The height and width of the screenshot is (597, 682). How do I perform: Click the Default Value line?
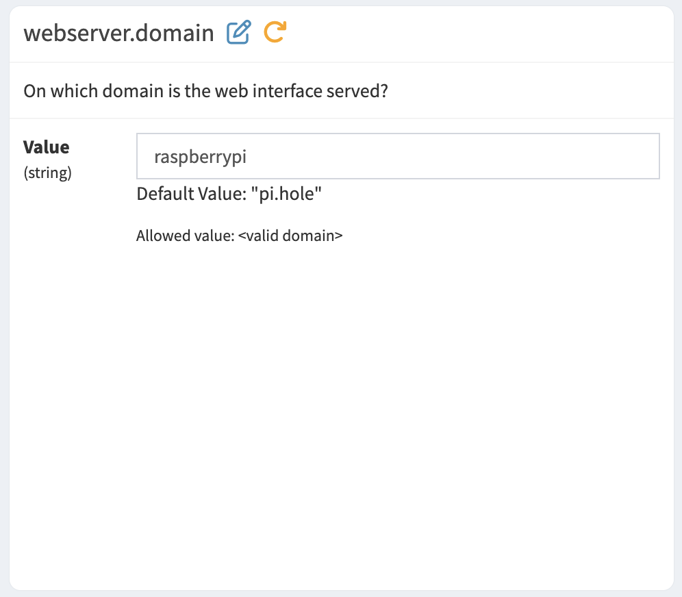[x=229, y=194]
